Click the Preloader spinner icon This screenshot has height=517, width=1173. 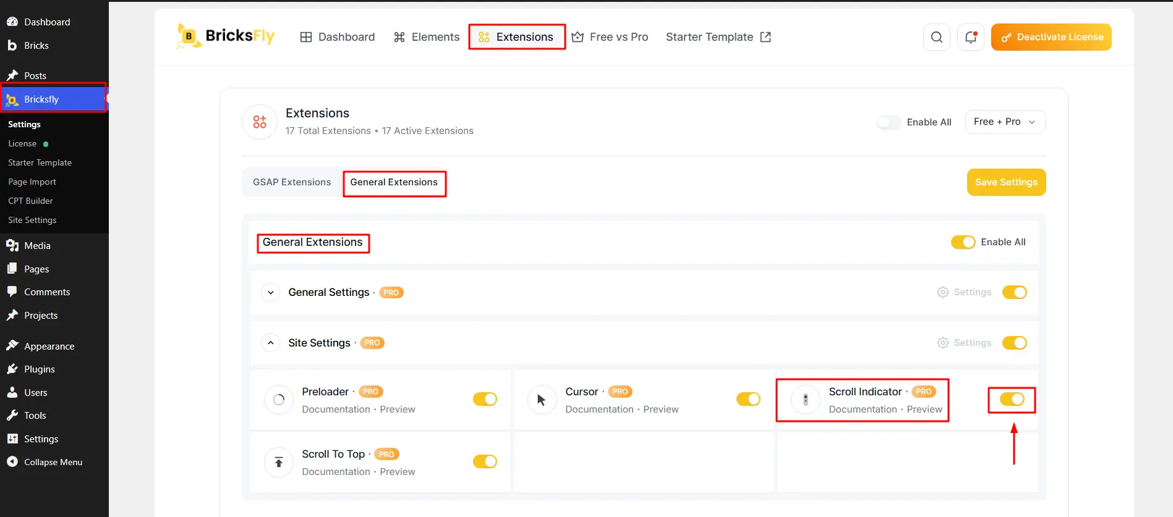coord(279,400)
